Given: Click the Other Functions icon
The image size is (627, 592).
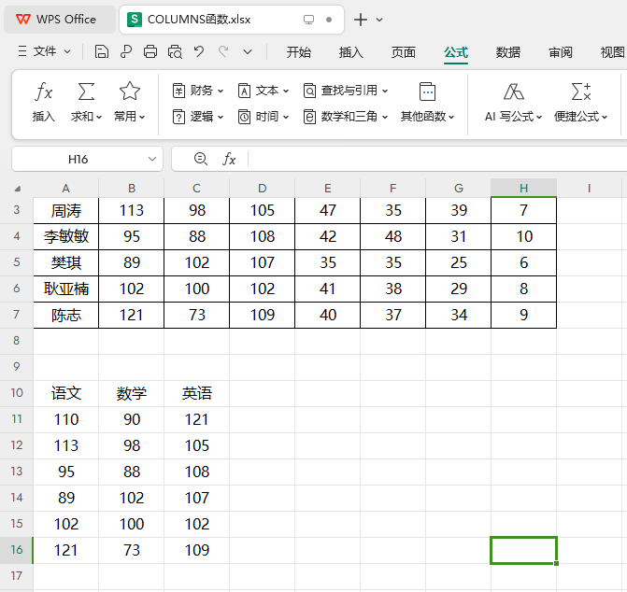Looking at the screenshot, I should pos(427,92).
